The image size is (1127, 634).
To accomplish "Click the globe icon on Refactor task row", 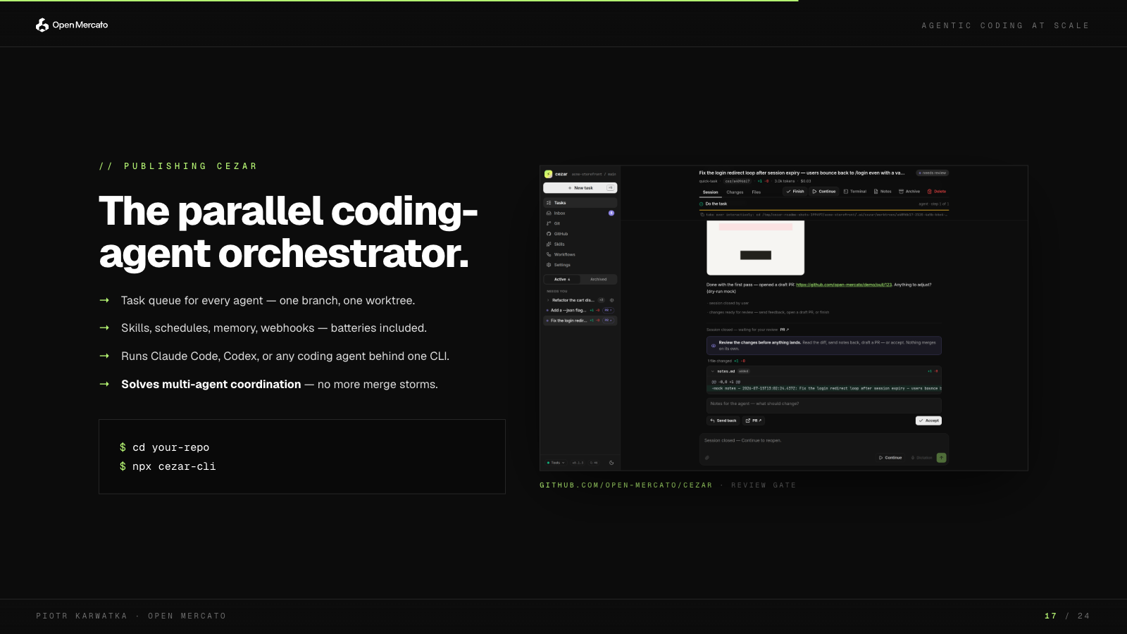I will 611,300.
